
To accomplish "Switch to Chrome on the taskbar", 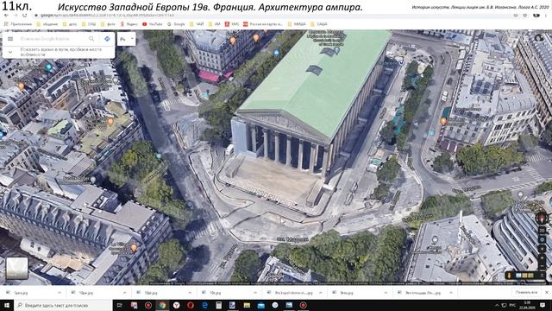I will point(162,305).
